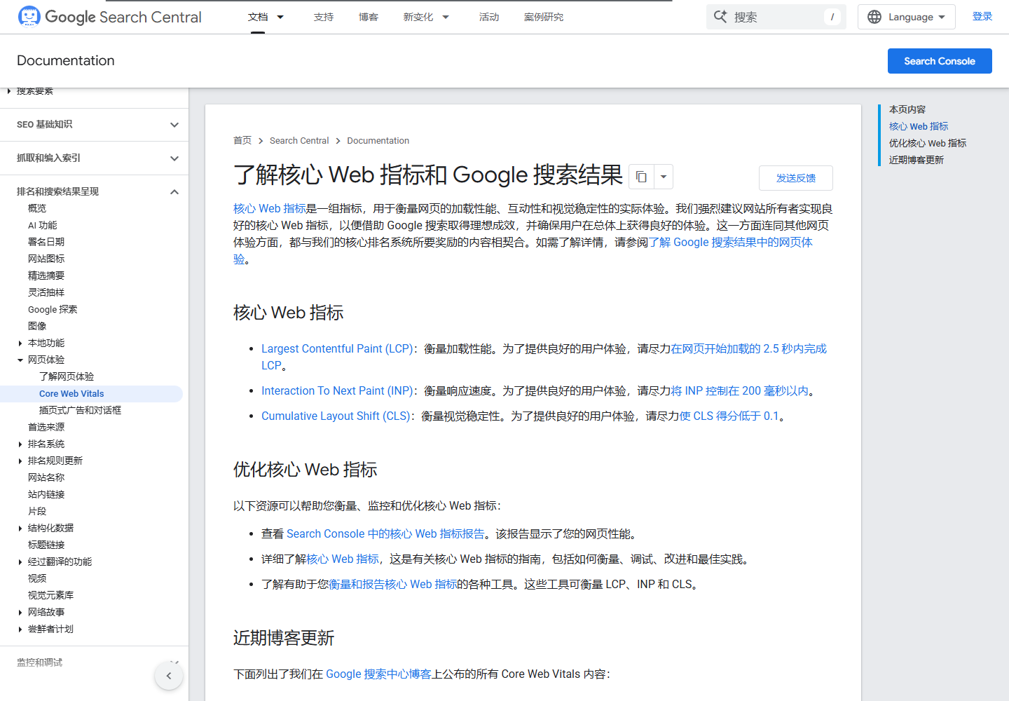Open the Cumulative Layout Shift (CLS) link
The width and height of the screenshot is (1009, 701).
tap(336, 416)
